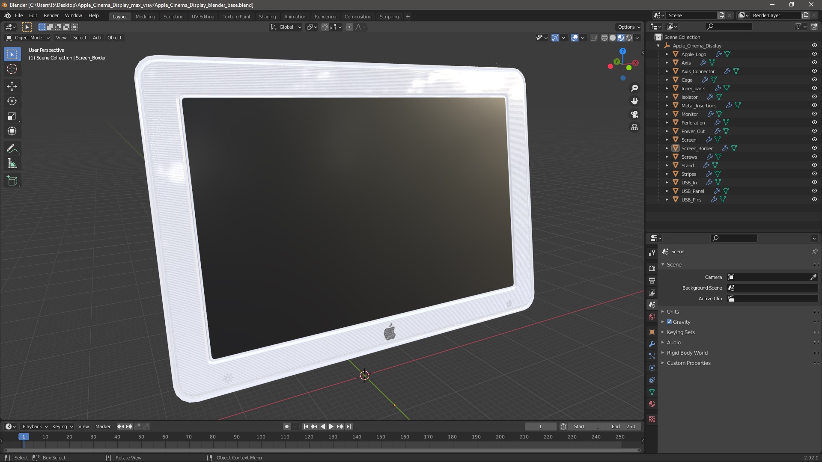Viewport: 822px width, 462px height.
Task: Open the timeline Marker menu
Action: [103, 426]
